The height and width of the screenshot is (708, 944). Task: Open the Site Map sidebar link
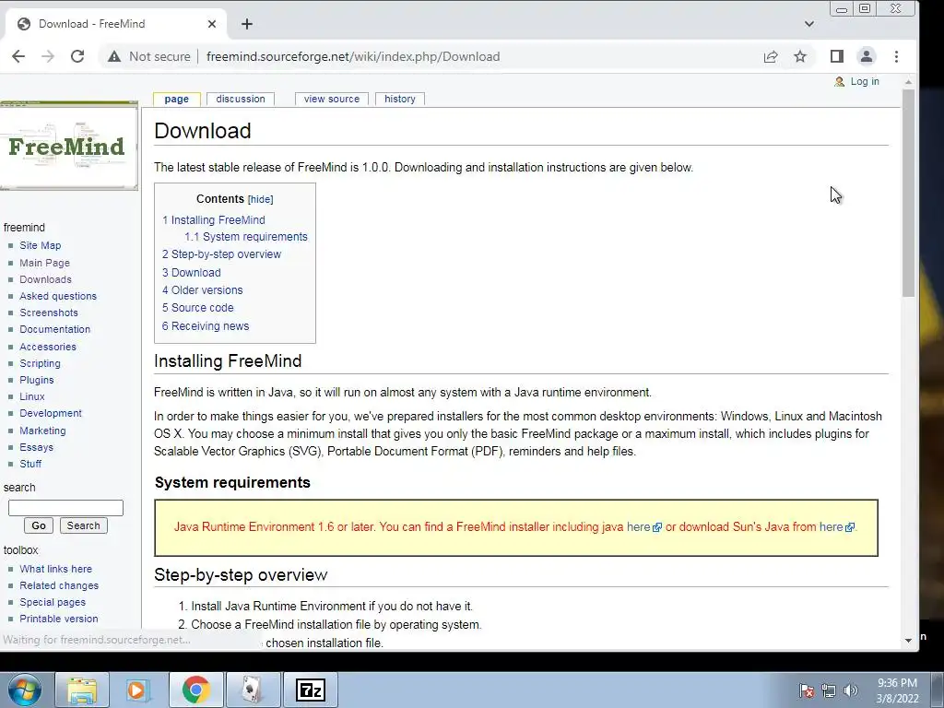tap(41, 245)
